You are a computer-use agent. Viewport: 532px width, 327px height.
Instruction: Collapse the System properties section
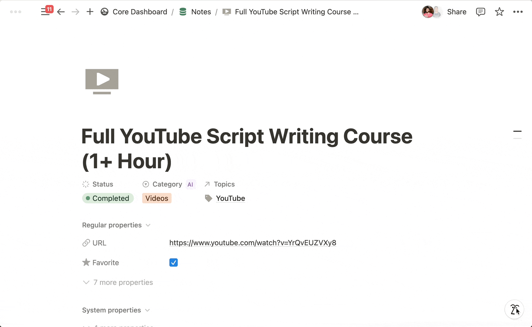coord(116,310)
